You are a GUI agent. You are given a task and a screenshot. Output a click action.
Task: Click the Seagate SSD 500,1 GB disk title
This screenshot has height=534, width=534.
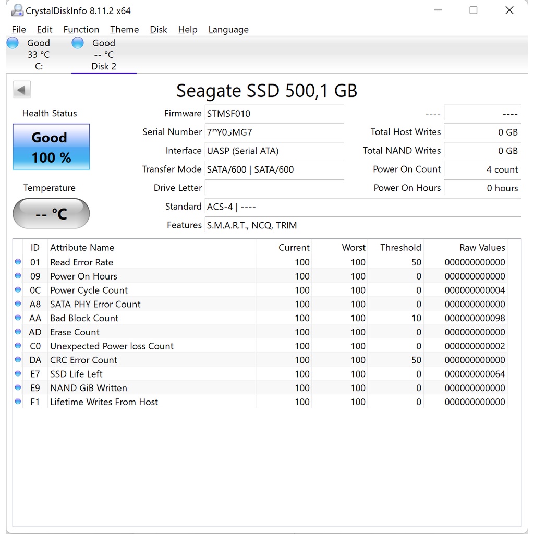coord(266,91)
